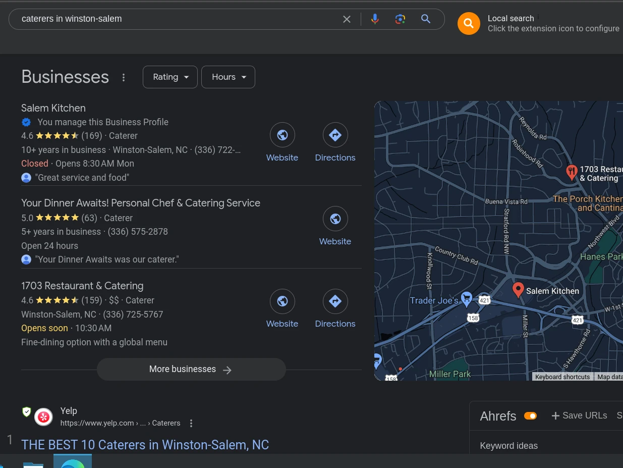The width and height of the screenshot is (623, 468).
Task: Click "You manage this Business Profile" text
Action: point(103,122)
